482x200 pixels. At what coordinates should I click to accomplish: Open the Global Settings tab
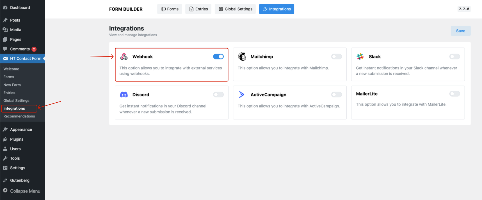[235, 9]
